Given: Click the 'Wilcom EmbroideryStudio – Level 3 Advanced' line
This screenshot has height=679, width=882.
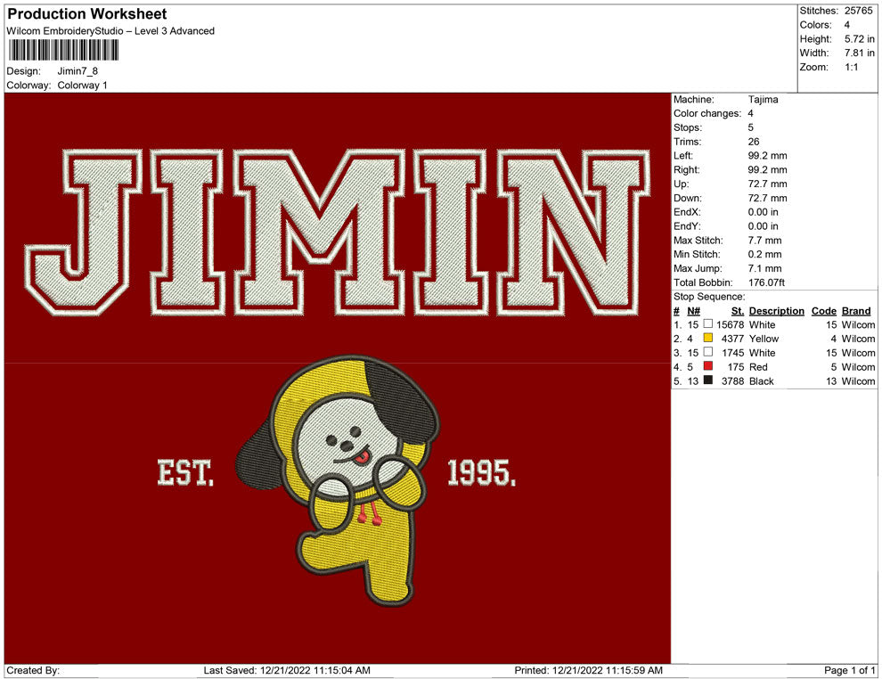Looking at the screenshot, I should click(x=110, y=31).
